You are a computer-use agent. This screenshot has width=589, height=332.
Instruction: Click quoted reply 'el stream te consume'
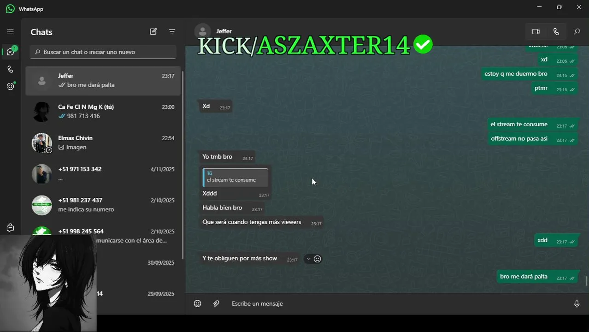236,178
